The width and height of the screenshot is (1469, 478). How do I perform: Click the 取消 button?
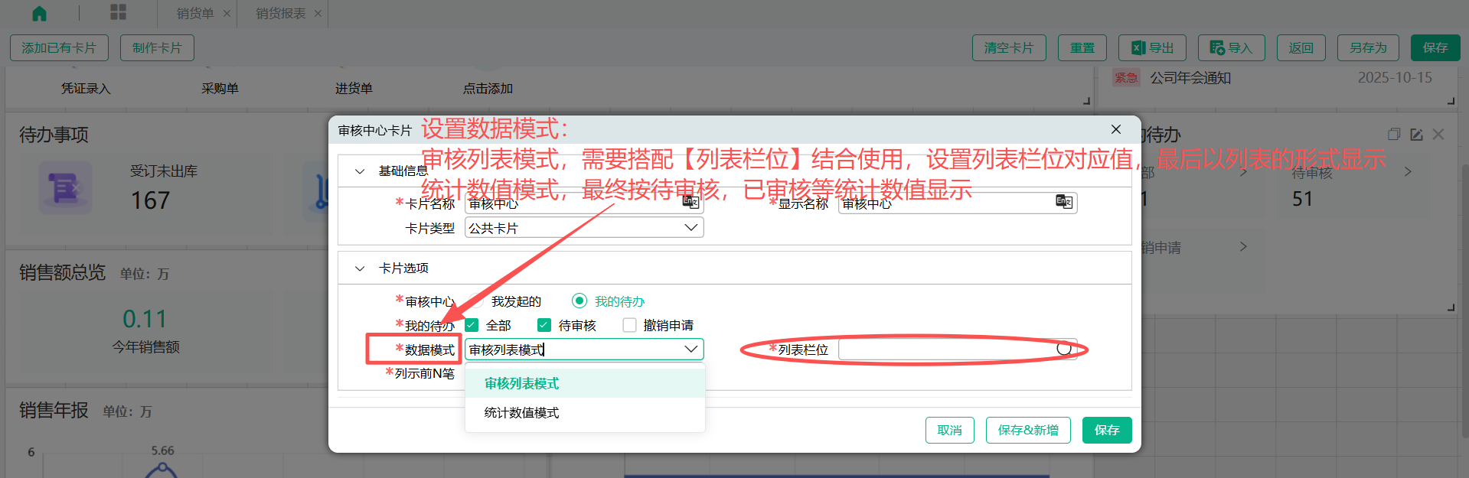coord(949,430)
